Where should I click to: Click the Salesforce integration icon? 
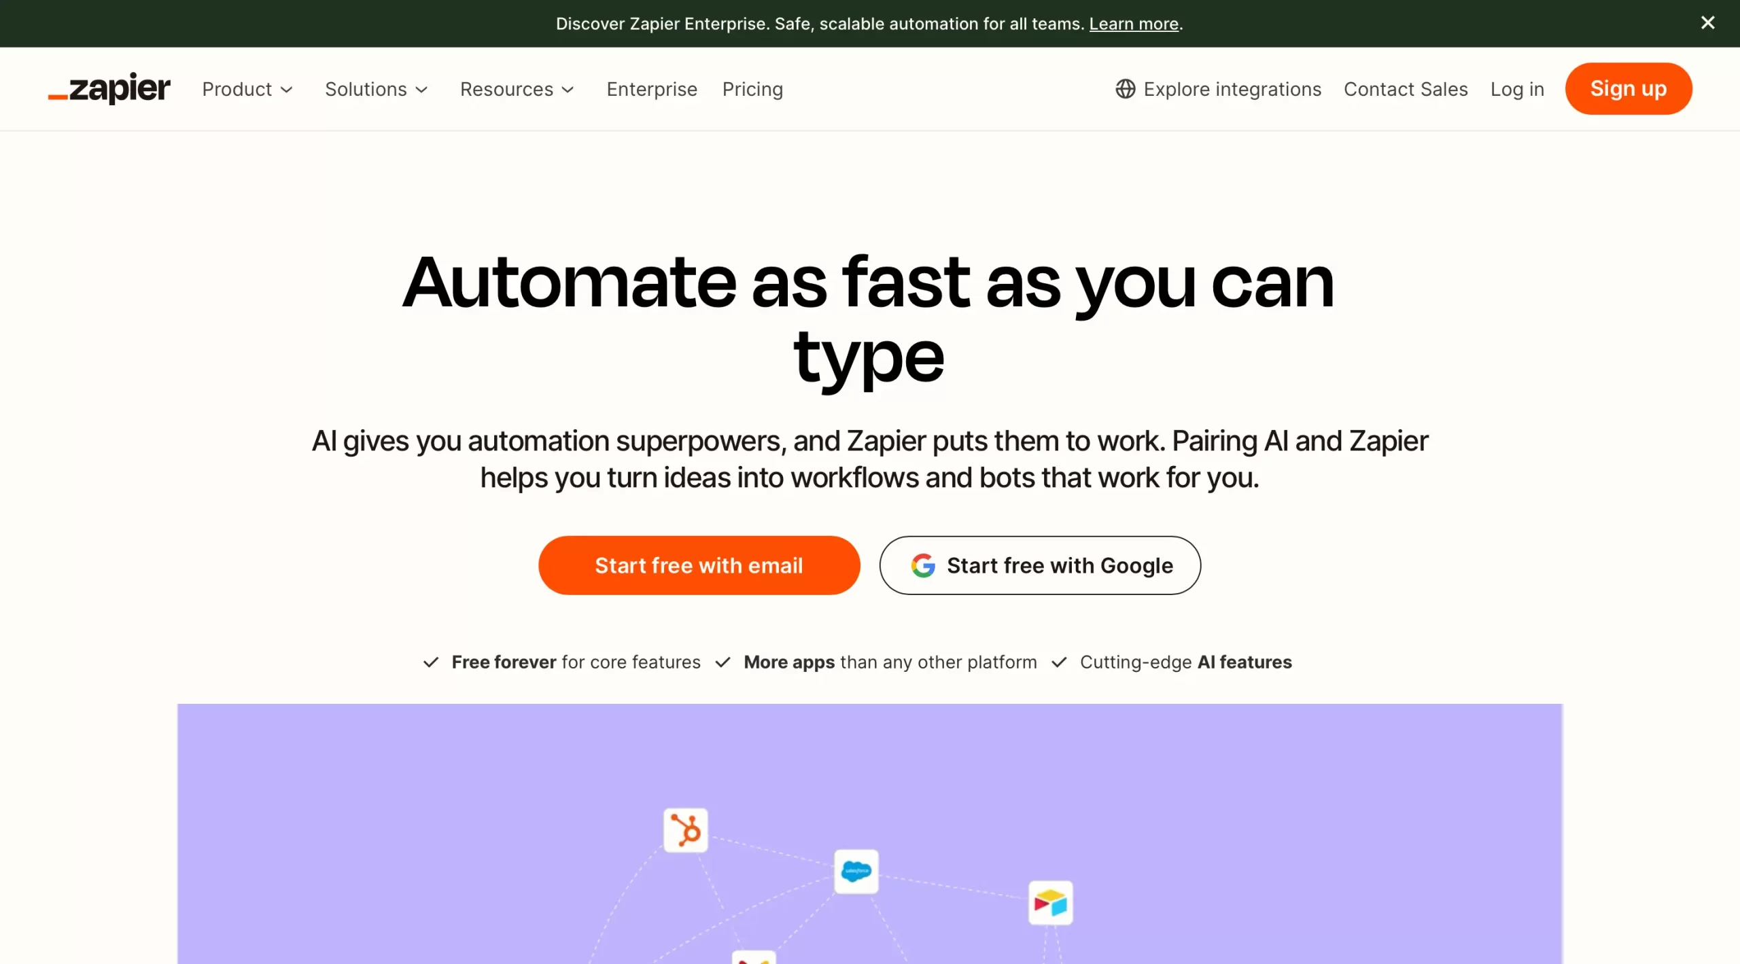click(x=855, y=872)
